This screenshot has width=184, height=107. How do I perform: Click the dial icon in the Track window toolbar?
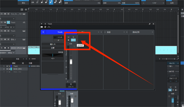pos(45,27)
